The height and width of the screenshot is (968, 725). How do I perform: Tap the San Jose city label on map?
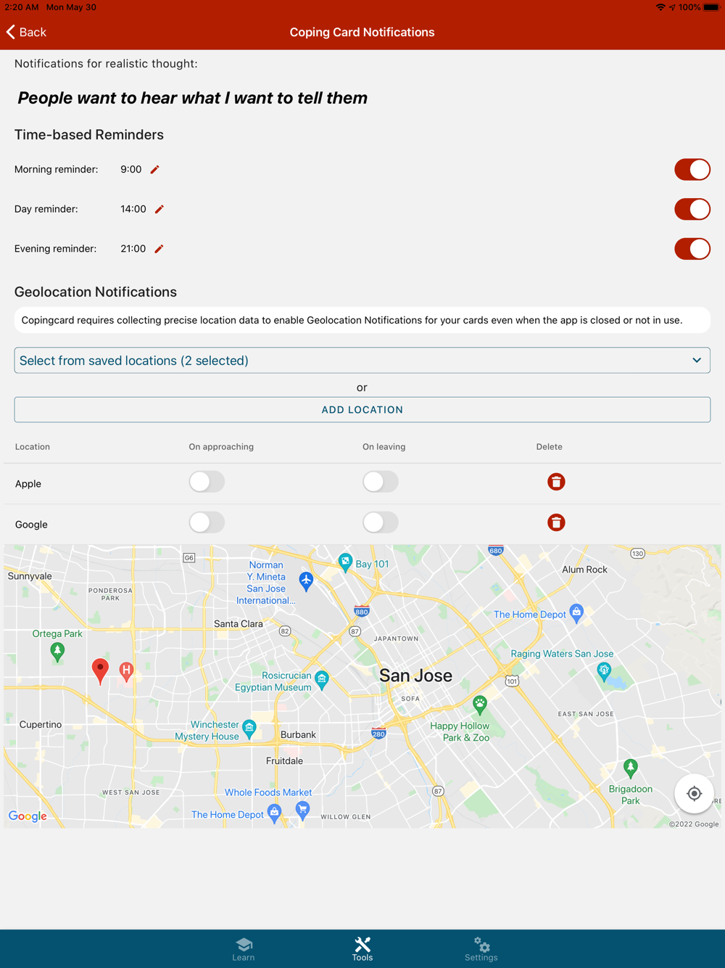click(x=415, y=676)
